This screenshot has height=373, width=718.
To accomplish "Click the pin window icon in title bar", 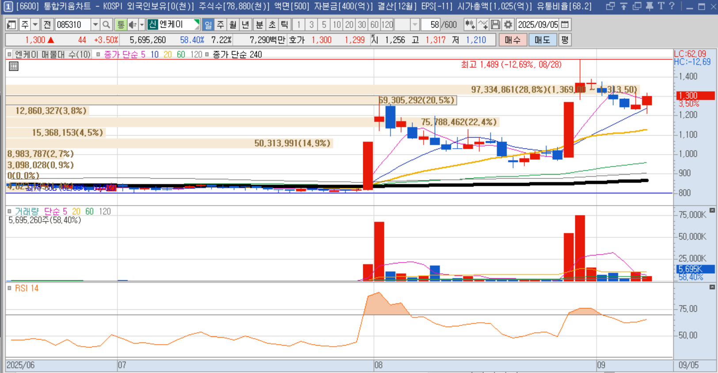I will click(x=649, y=6).
